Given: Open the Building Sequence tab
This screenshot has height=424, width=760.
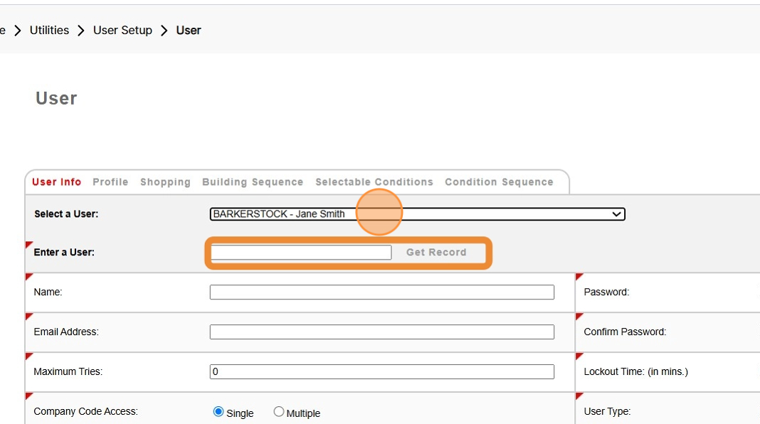Looking at the screenshot, I should (253, 182).
